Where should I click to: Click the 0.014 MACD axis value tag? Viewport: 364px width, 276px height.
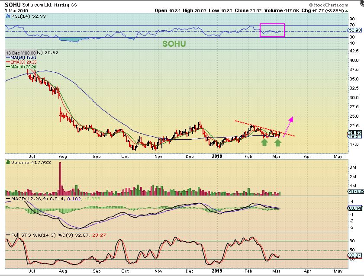(x=355, y=208)
